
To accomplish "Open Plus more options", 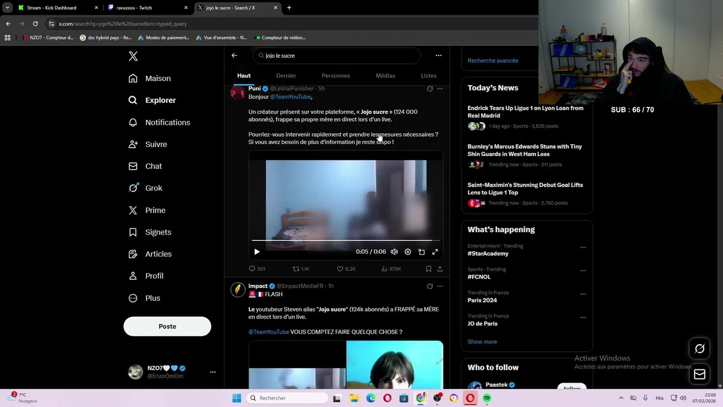I will [144, 298].
